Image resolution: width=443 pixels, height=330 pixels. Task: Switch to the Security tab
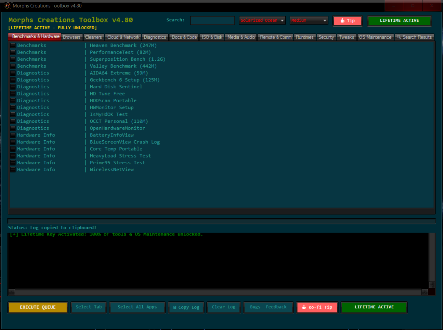tap(326, 37)
